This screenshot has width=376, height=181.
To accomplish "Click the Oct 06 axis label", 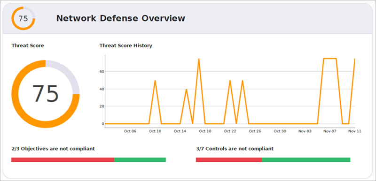I will [x=130, y=131].
